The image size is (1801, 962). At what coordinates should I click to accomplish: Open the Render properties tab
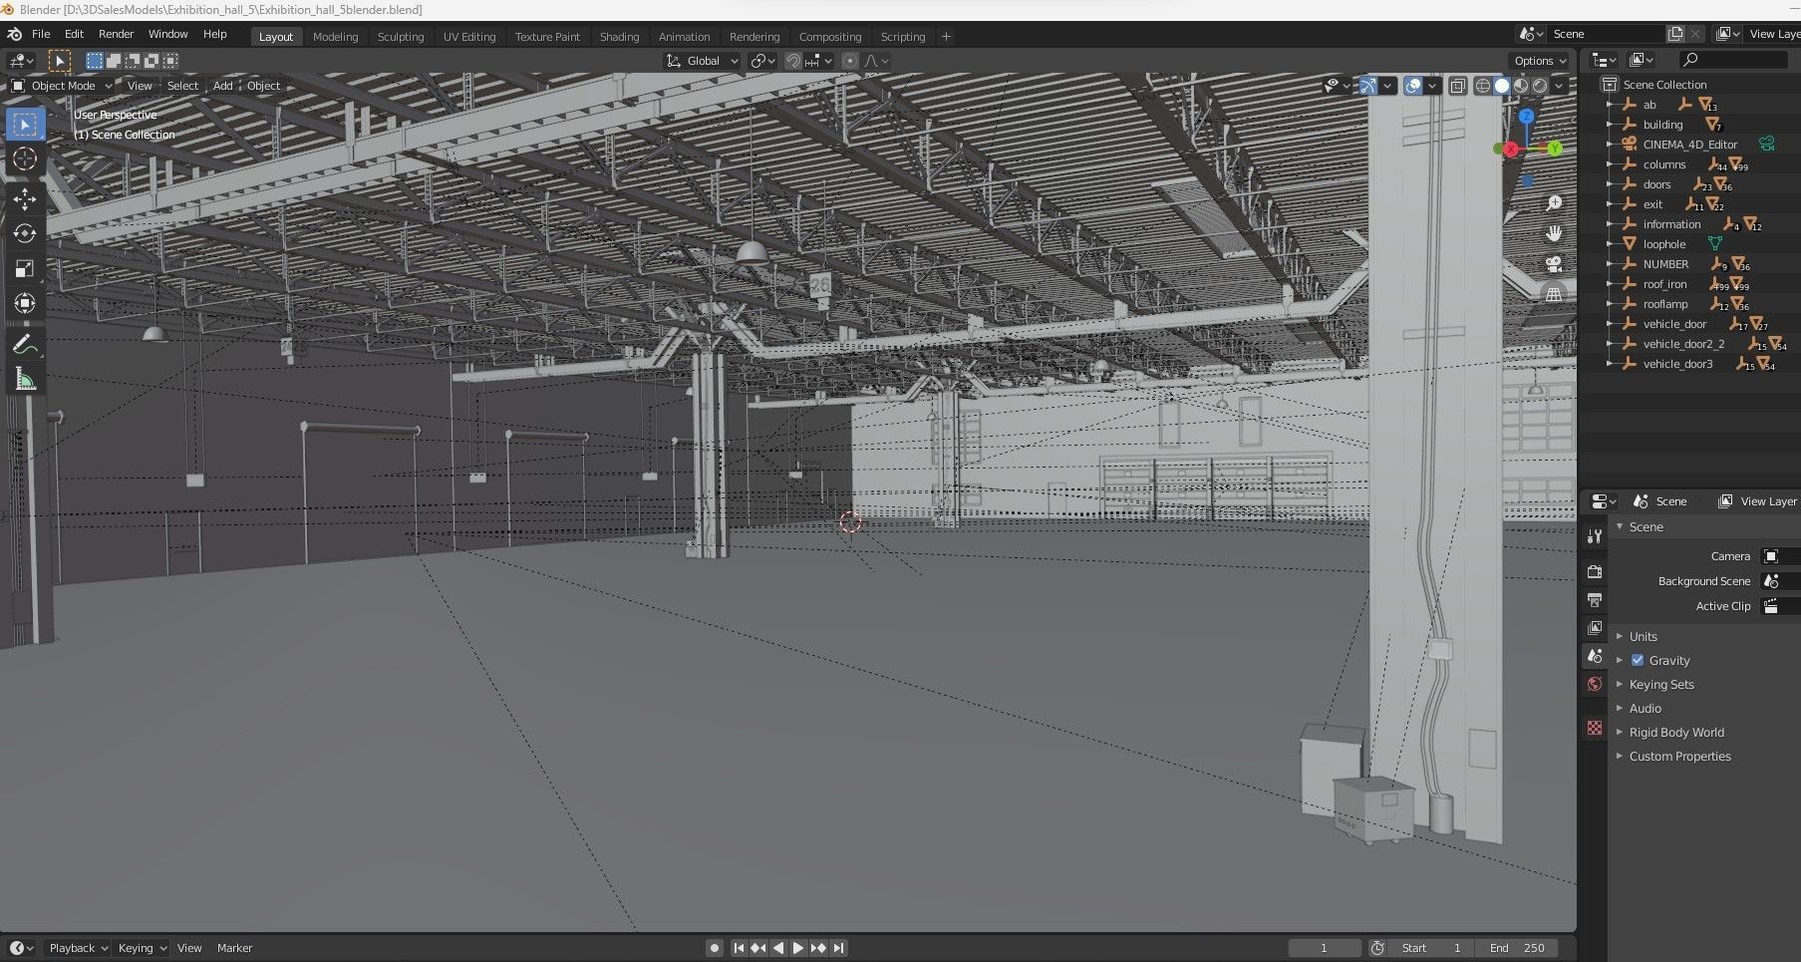[x=1595, y=571]
